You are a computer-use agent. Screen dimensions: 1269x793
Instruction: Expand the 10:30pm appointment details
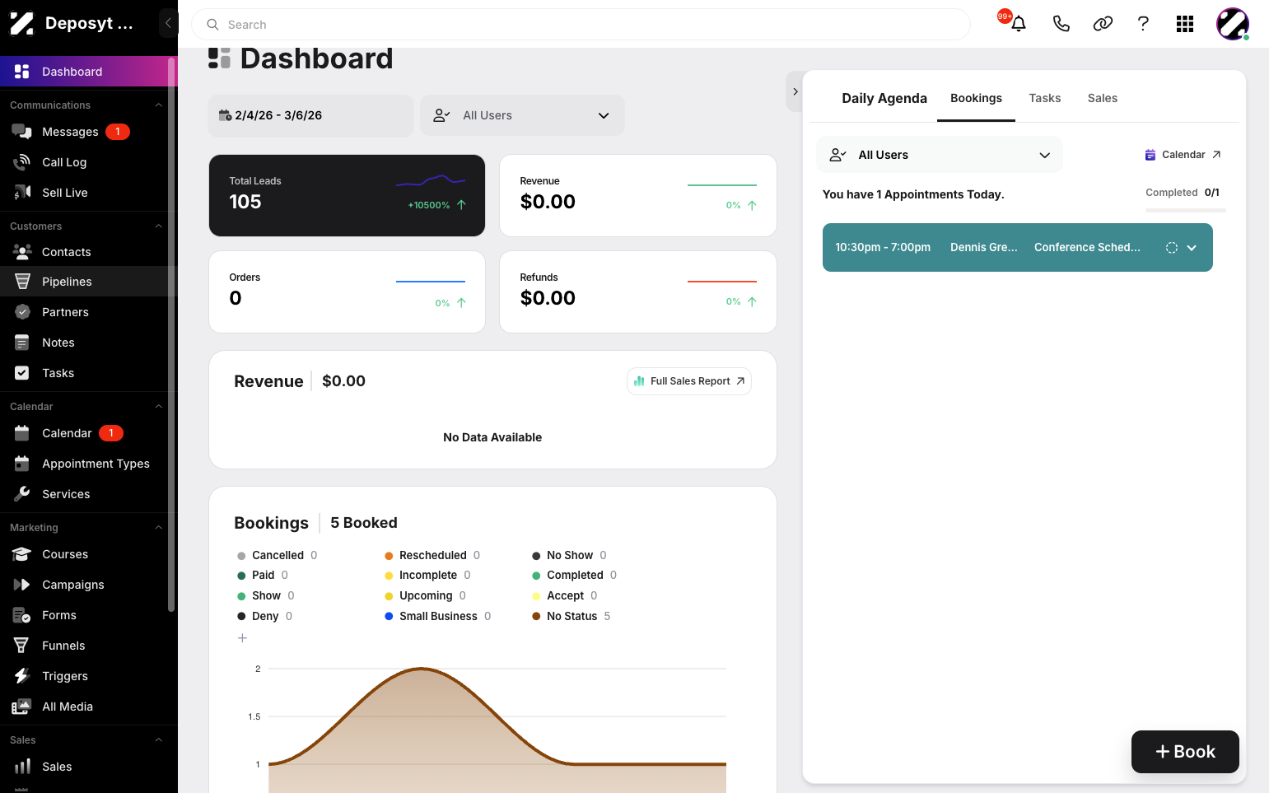[1192, 248]
